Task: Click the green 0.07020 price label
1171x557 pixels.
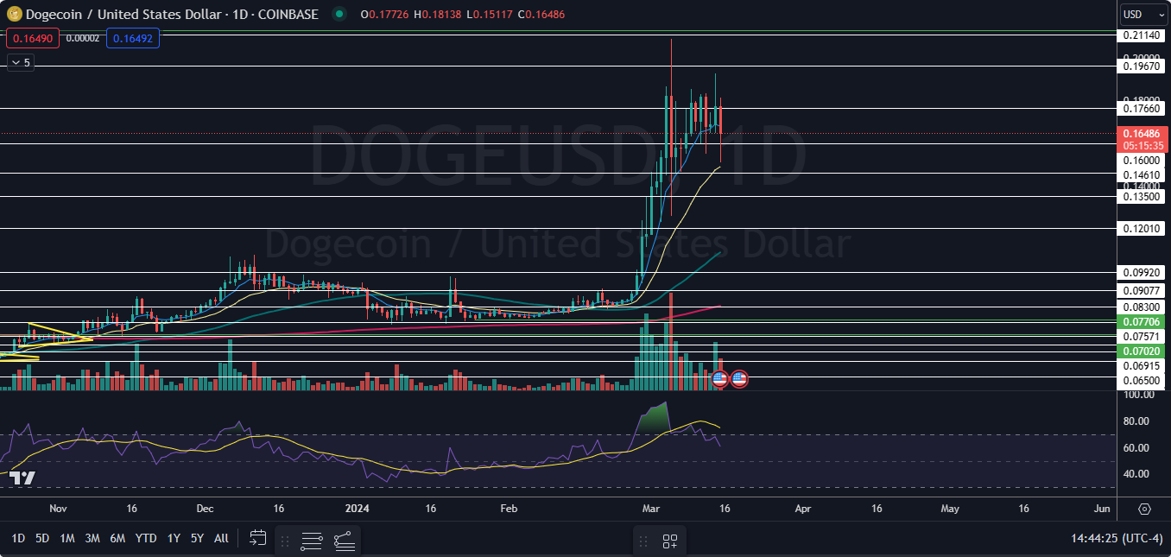Action: [1141, 351]
